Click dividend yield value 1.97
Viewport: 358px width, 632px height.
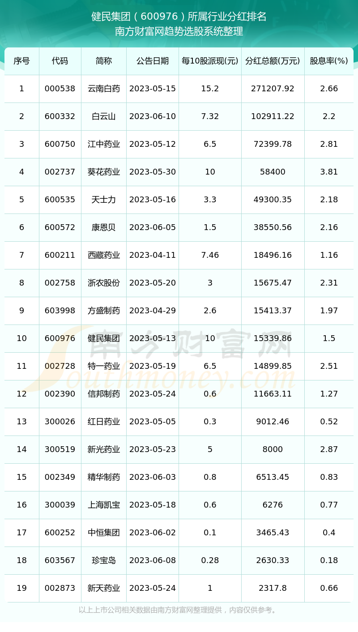[329, 311]
